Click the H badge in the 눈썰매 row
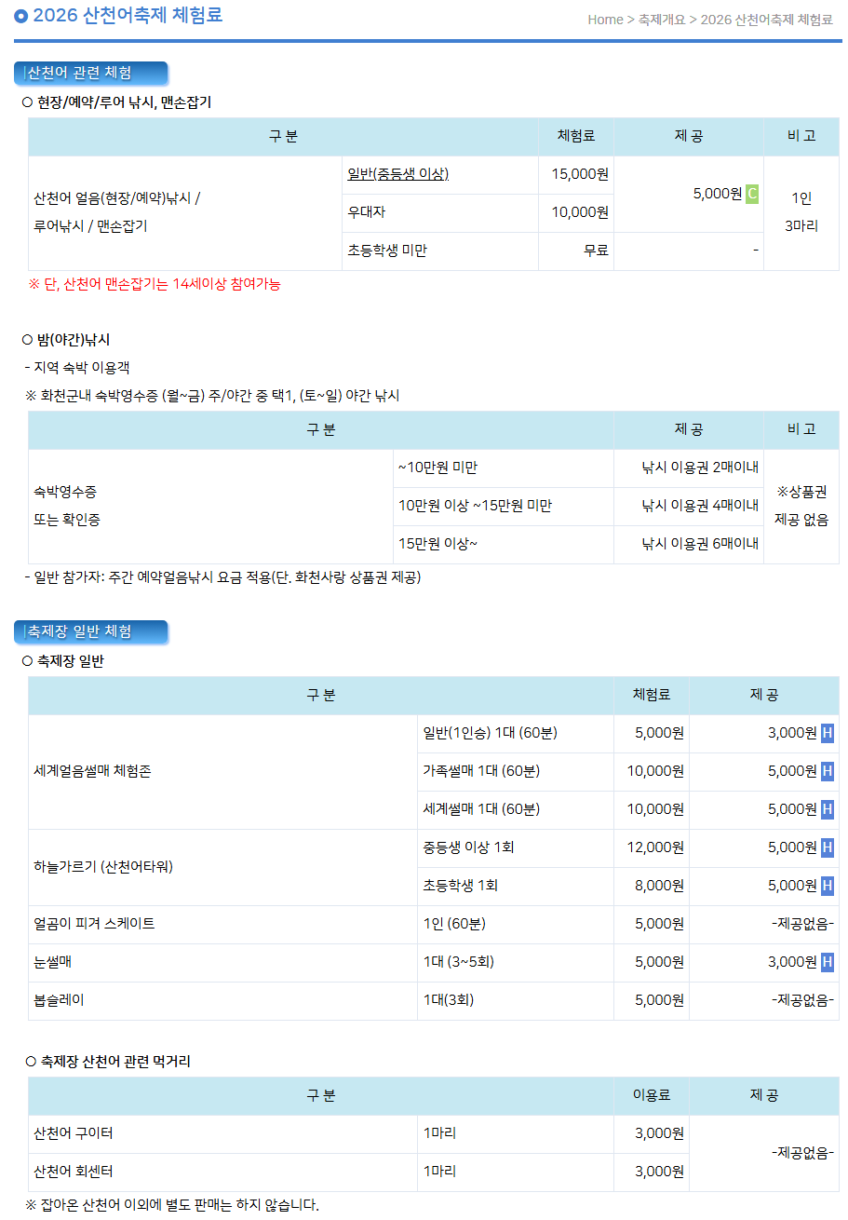The height and width of the screenshot is (1220, 848). pyautogui.click(x=828, y=962)
